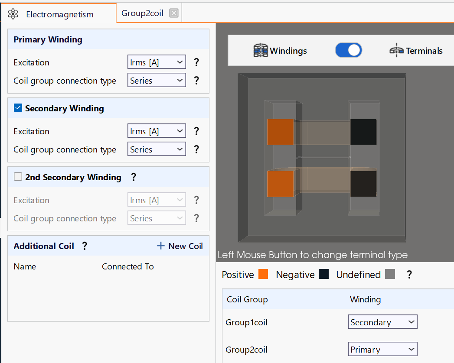Select the Group1coil row label
The width and height of the screenshot is (454, 363).
[246, 322]
